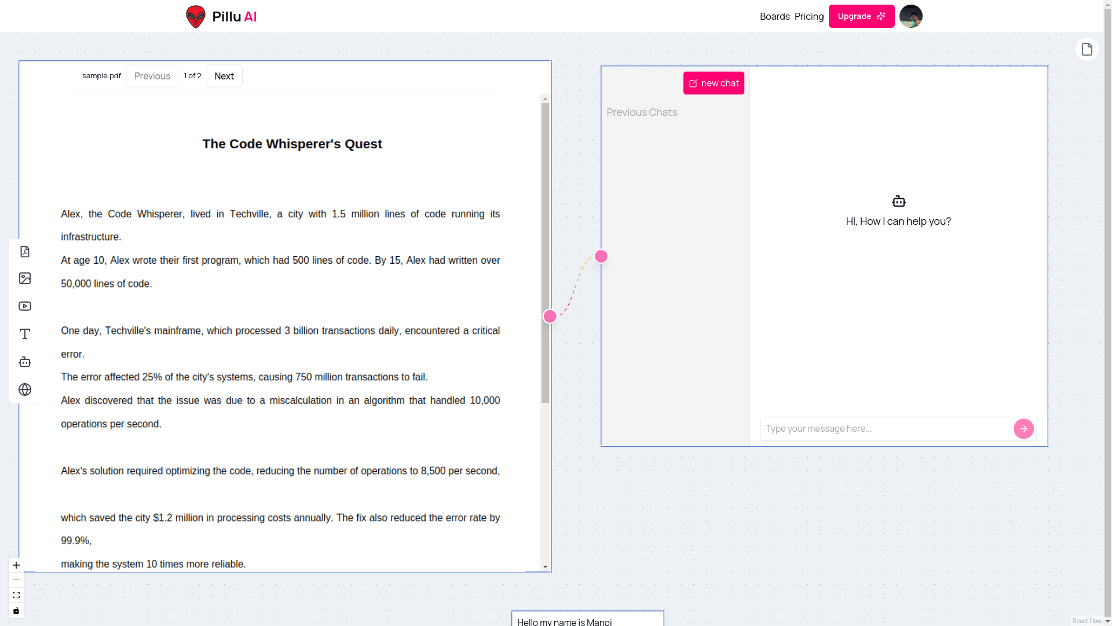
Task: Click the new chat button
Action: coord(714,82)
